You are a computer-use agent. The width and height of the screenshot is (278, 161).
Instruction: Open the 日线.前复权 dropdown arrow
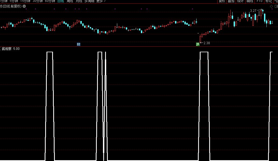point(24,6)
